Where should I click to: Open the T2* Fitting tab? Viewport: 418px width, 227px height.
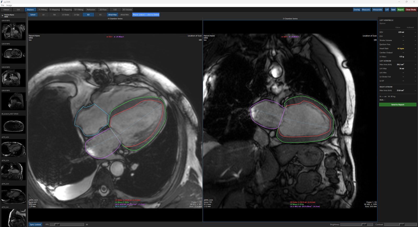click(79, 10)
